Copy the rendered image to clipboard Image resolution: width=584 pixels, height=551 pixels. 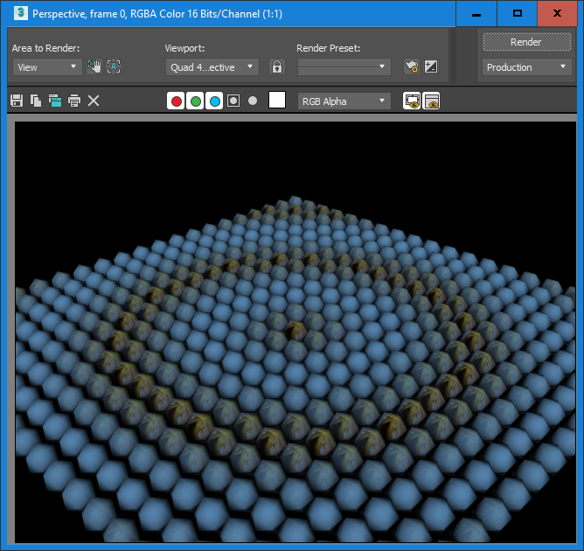pyautogui.click(x=36, y=101)
